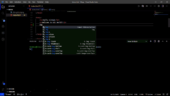Image resolution: width=170 pixels, height=96 pixels.
Task: Open the New Git Bash terminal dropdown
Action: pyautogui.click(x=137, y=41)
